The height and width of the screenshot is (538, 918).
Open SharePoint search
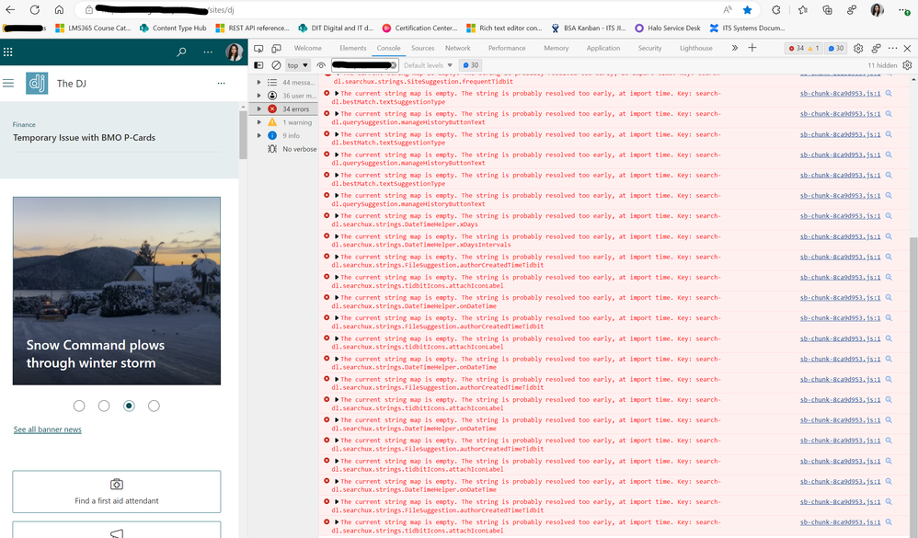[x=182, y=52]
